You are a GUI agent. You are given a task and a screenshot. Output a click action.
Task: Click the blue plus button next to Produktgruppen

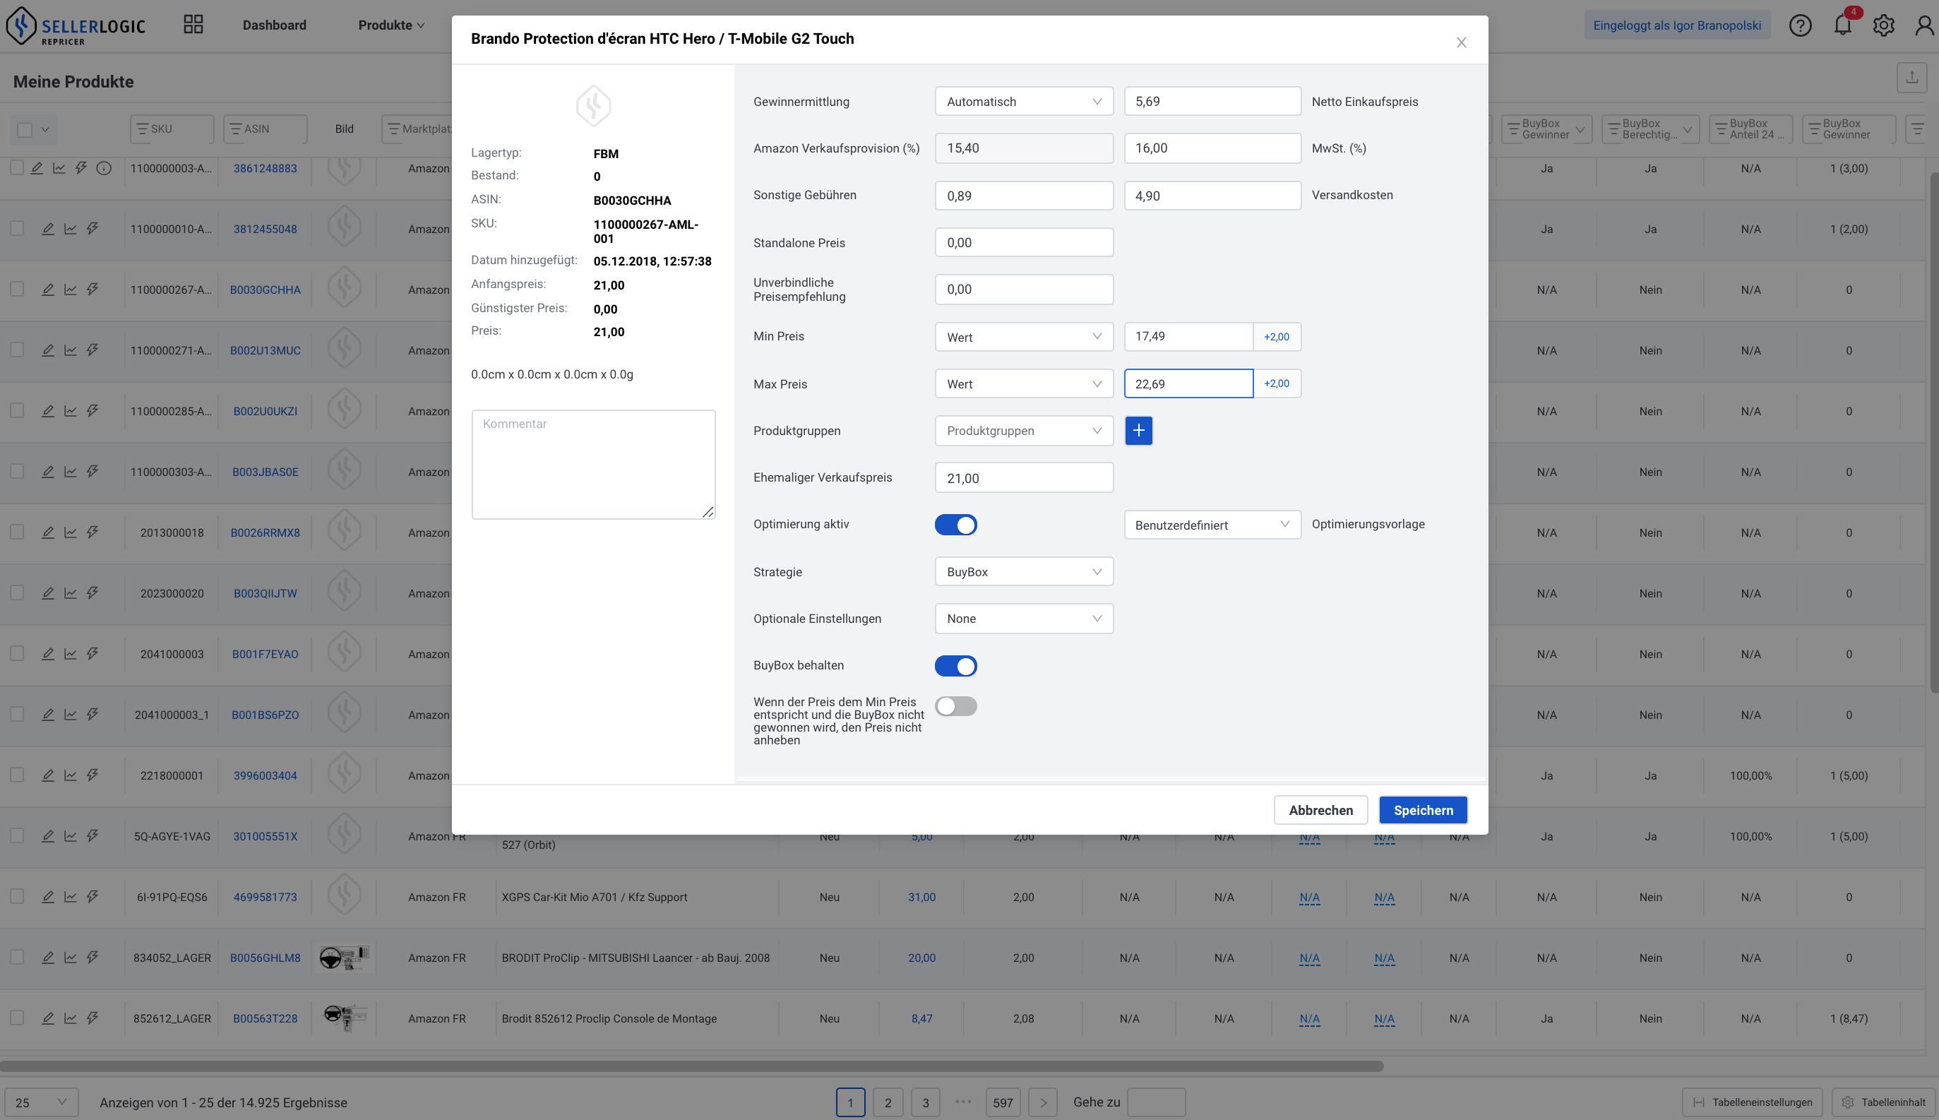[1138, 431]
